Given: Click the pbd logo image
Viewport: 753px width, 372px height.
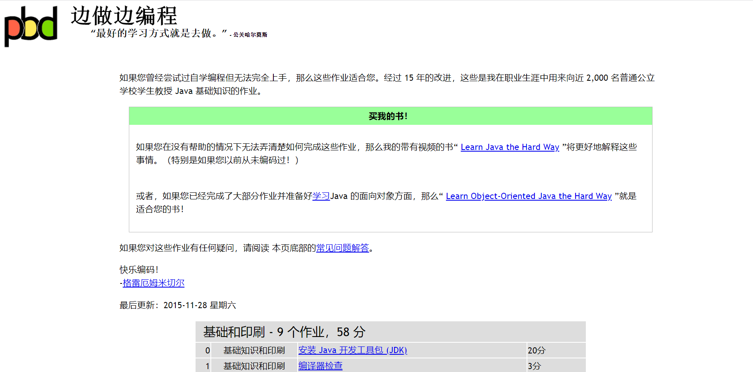Looking at the screenshot, I should 30,26.
